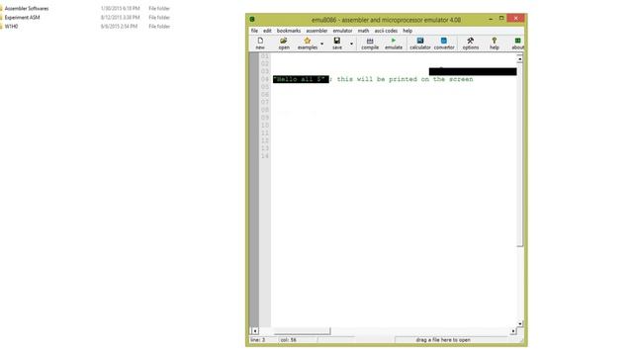Click the horizontal scrollbar right arrow
This screenshot has height=356, width=633.
pyautogui.click(x=513, y=331)
